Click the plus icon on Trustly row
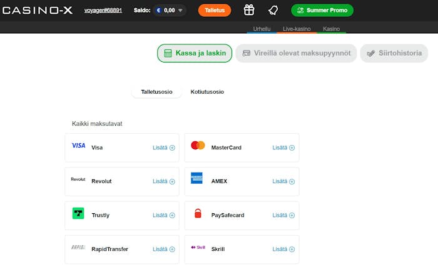This screenshot has height=267, width=438. point(172,215)
